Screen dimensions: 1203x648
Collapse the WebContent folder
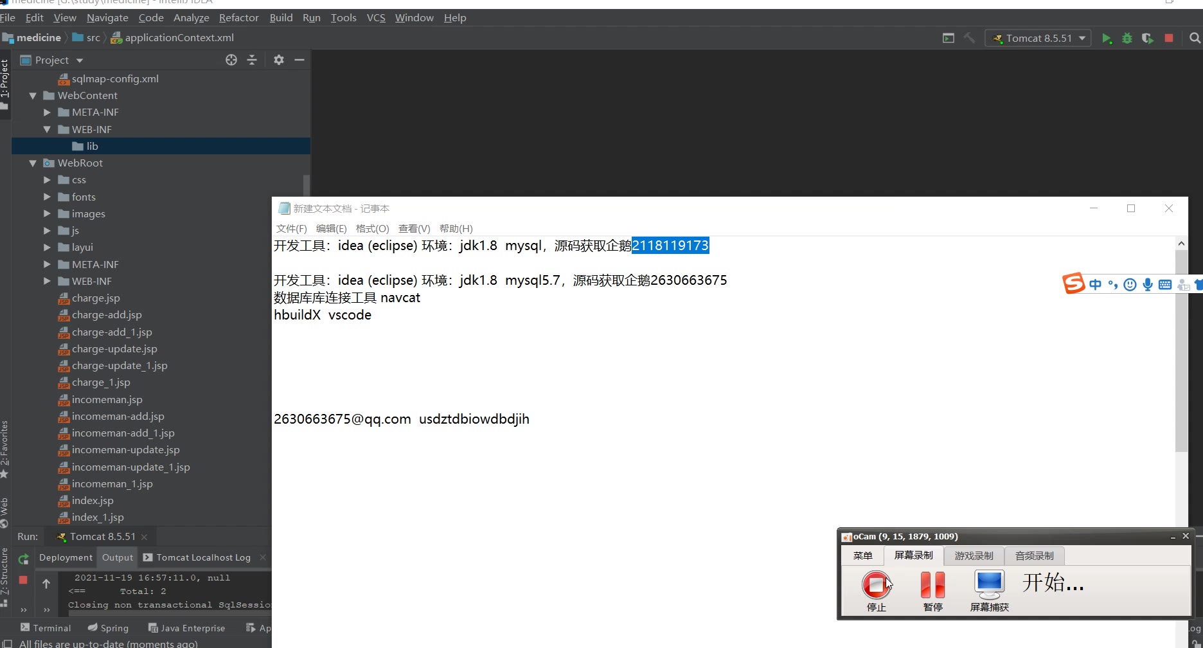(33, 96)
